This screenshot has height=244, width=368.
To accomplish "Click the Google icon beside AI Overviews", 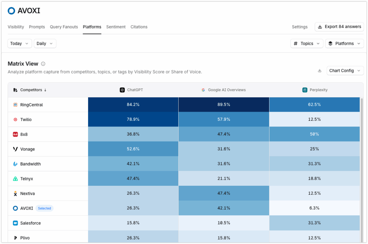I will point(203,90).
